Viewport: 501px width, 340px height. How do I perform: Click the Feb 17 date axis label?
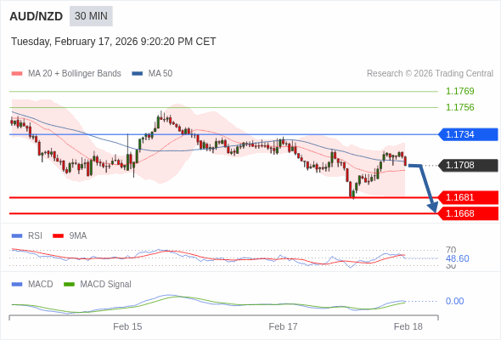coord(283,326)
